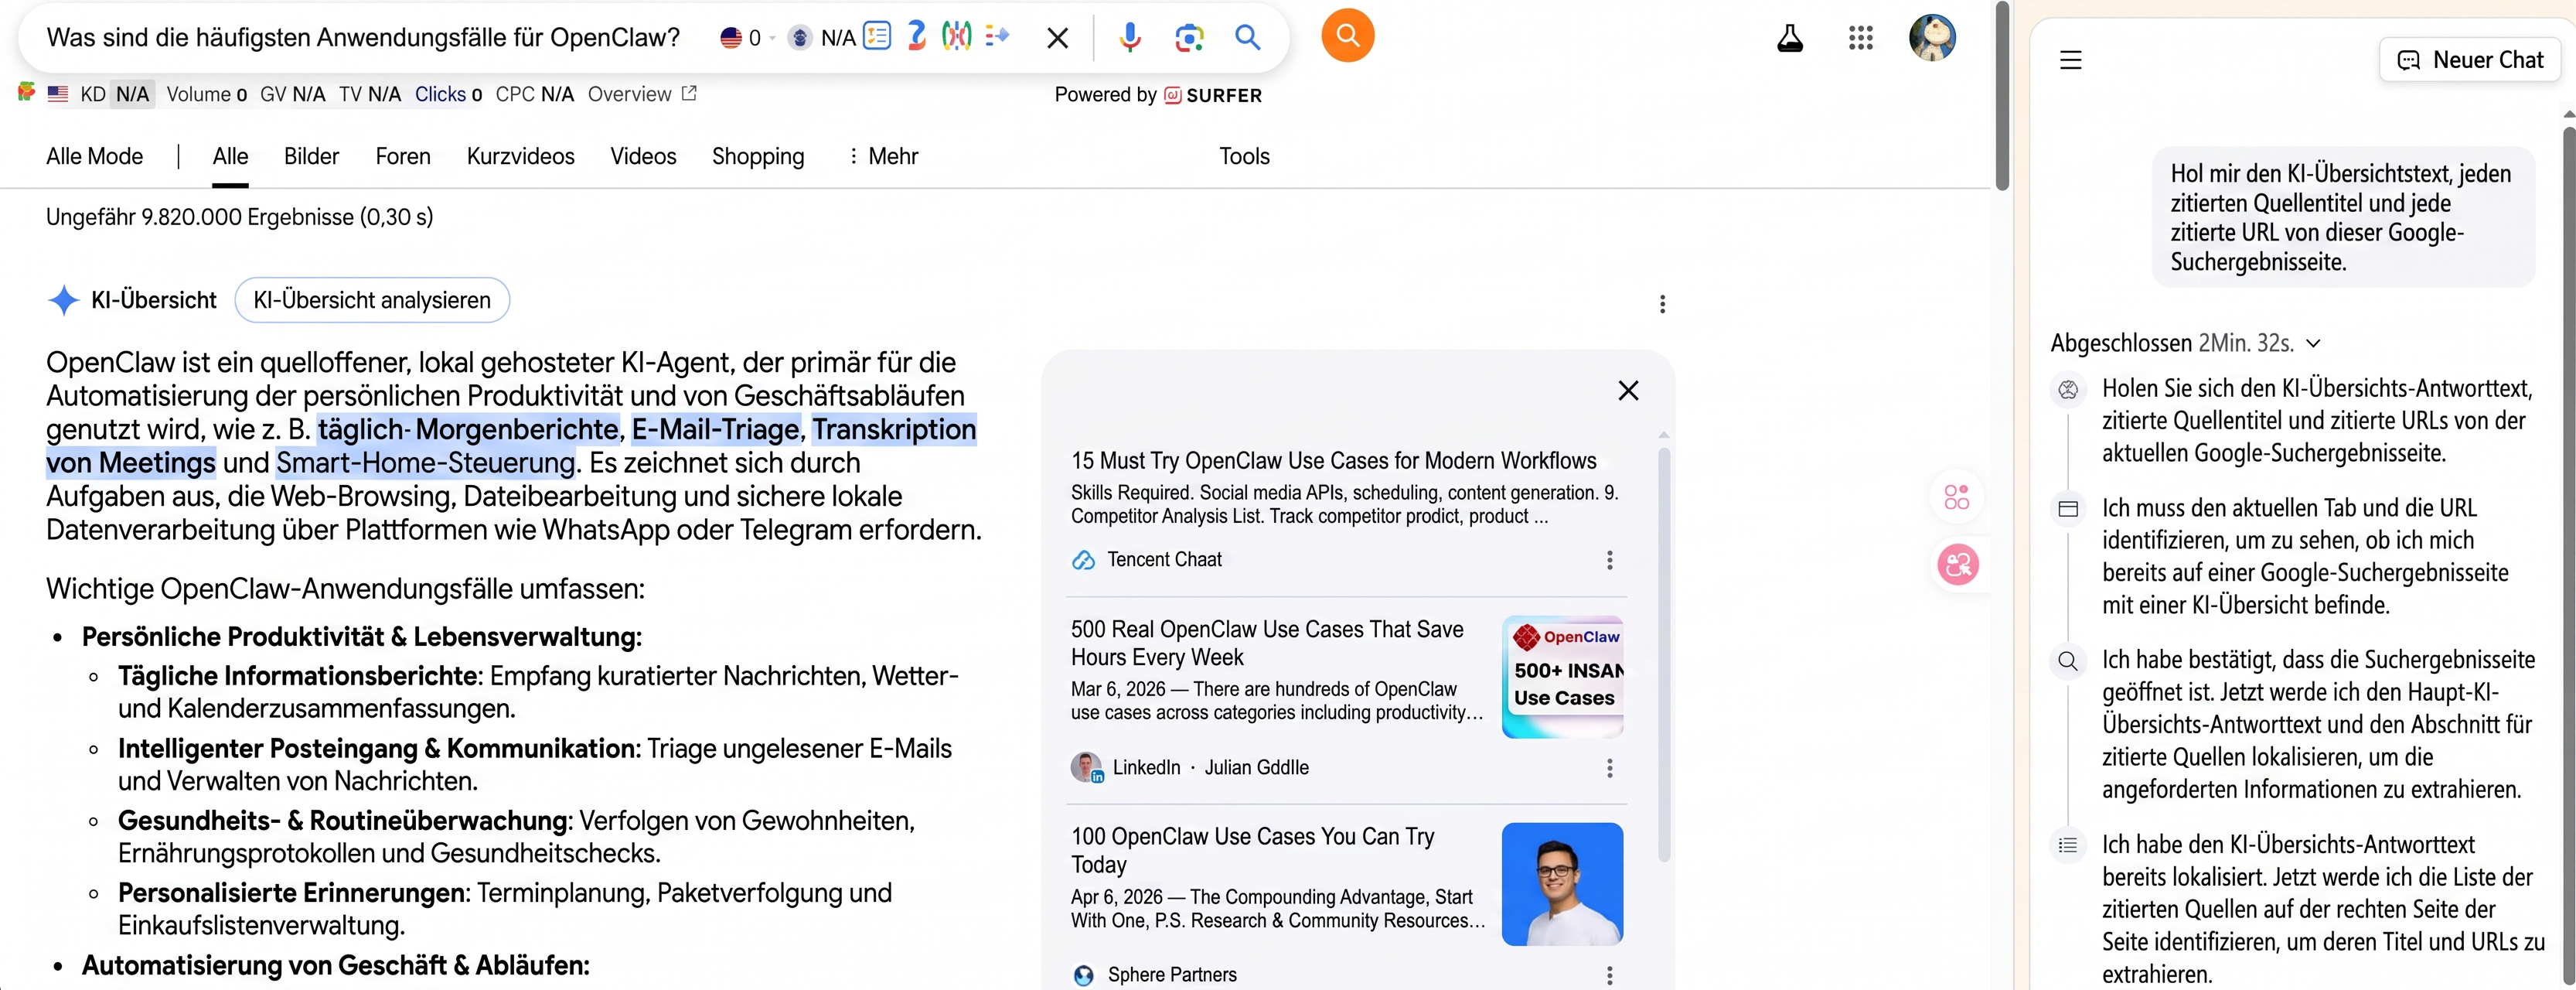Switch to Alle Mode
This screenshot has height=990, width=2576.
pos(95,156)
